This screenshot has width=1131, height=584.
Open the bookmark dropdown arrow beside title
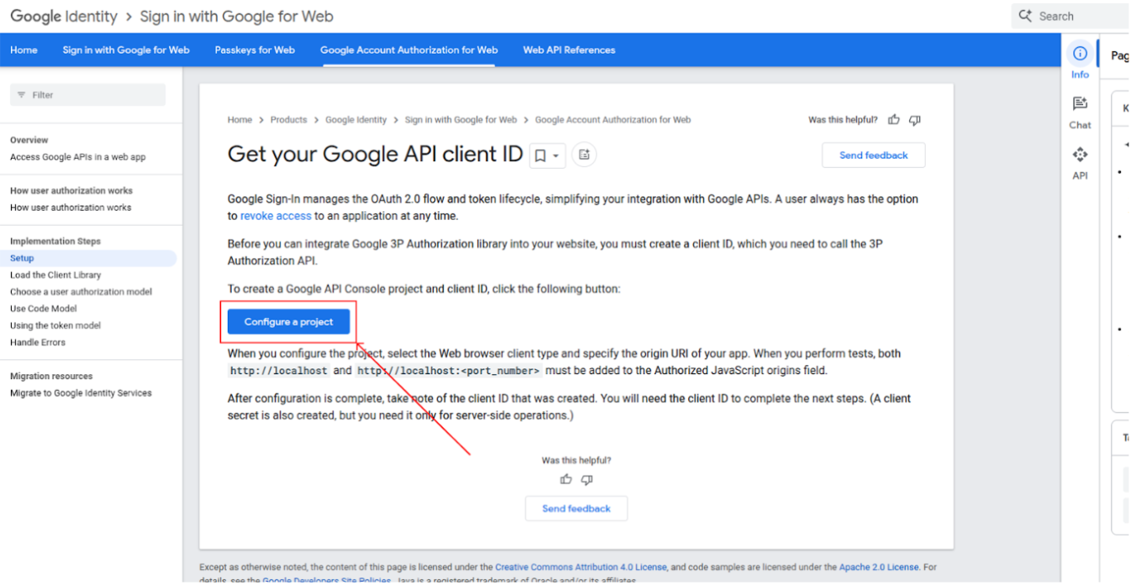point(555,157)
